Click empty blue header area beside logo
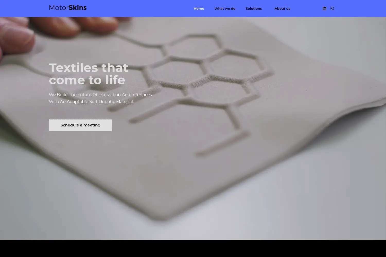Image resolution: width=386 pixels, height=257 pixels. coord(139,8)
